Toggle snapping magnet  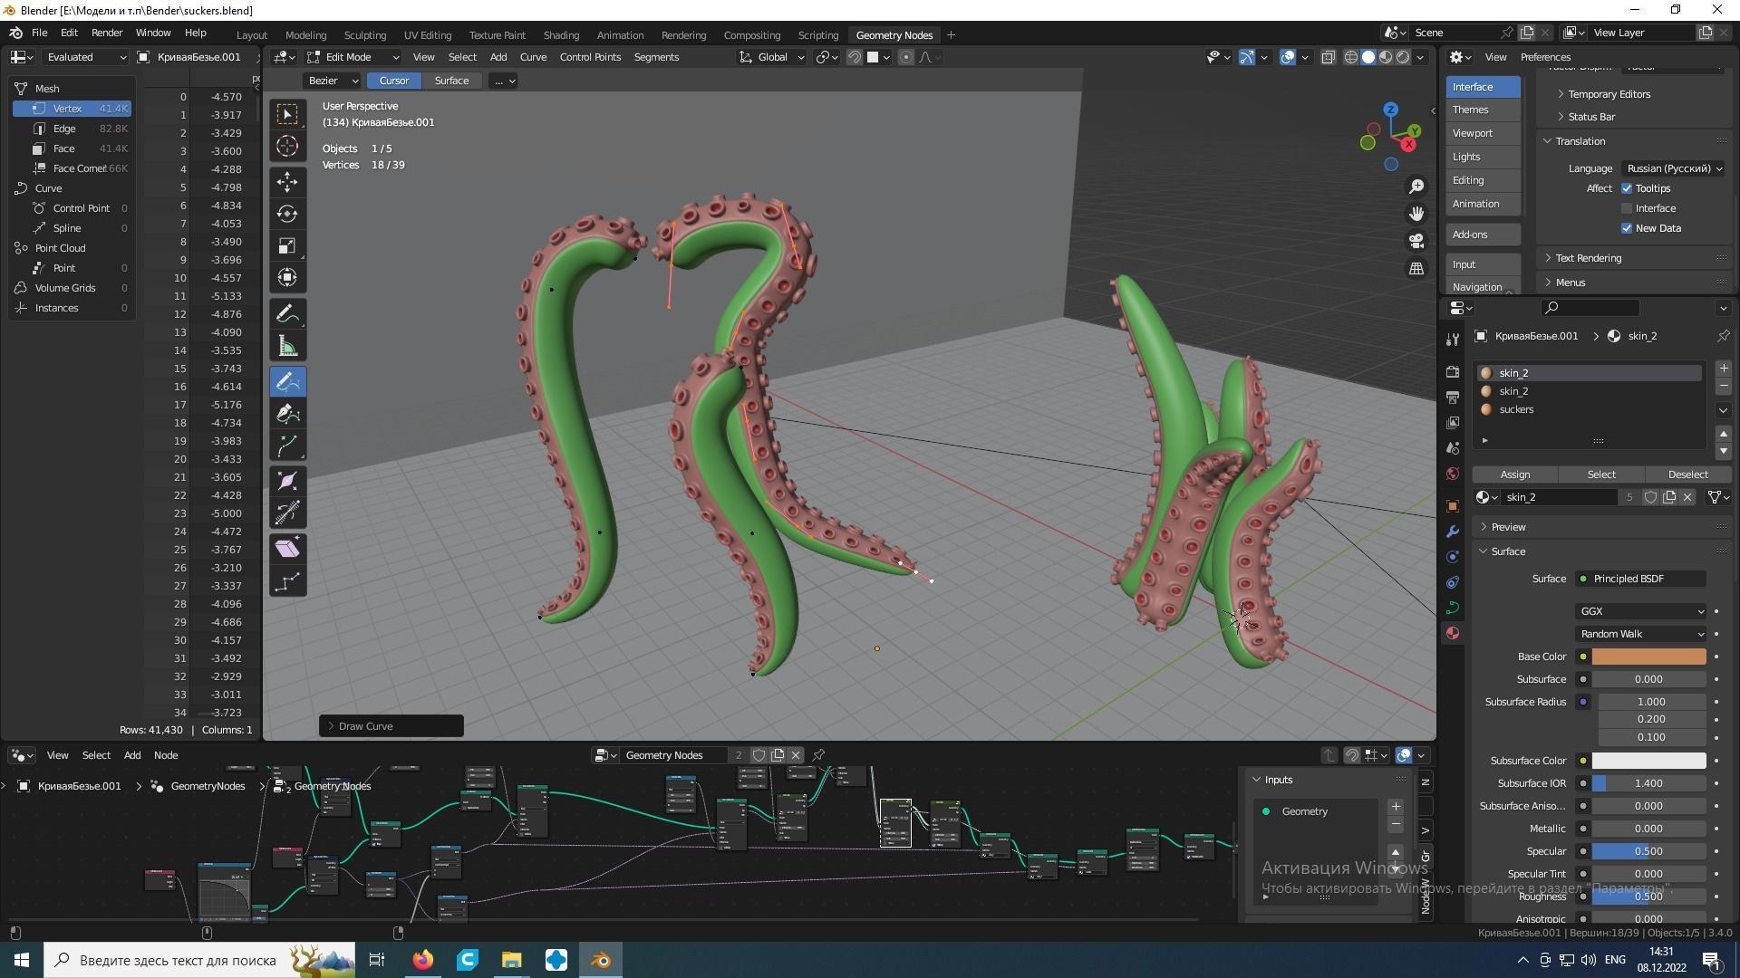click(x=854, y=57)
